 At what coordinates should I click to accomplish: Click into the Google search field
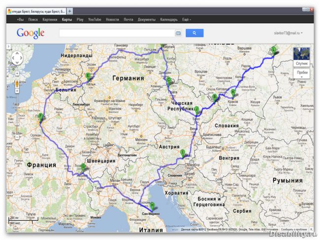(x=117, y=33)
